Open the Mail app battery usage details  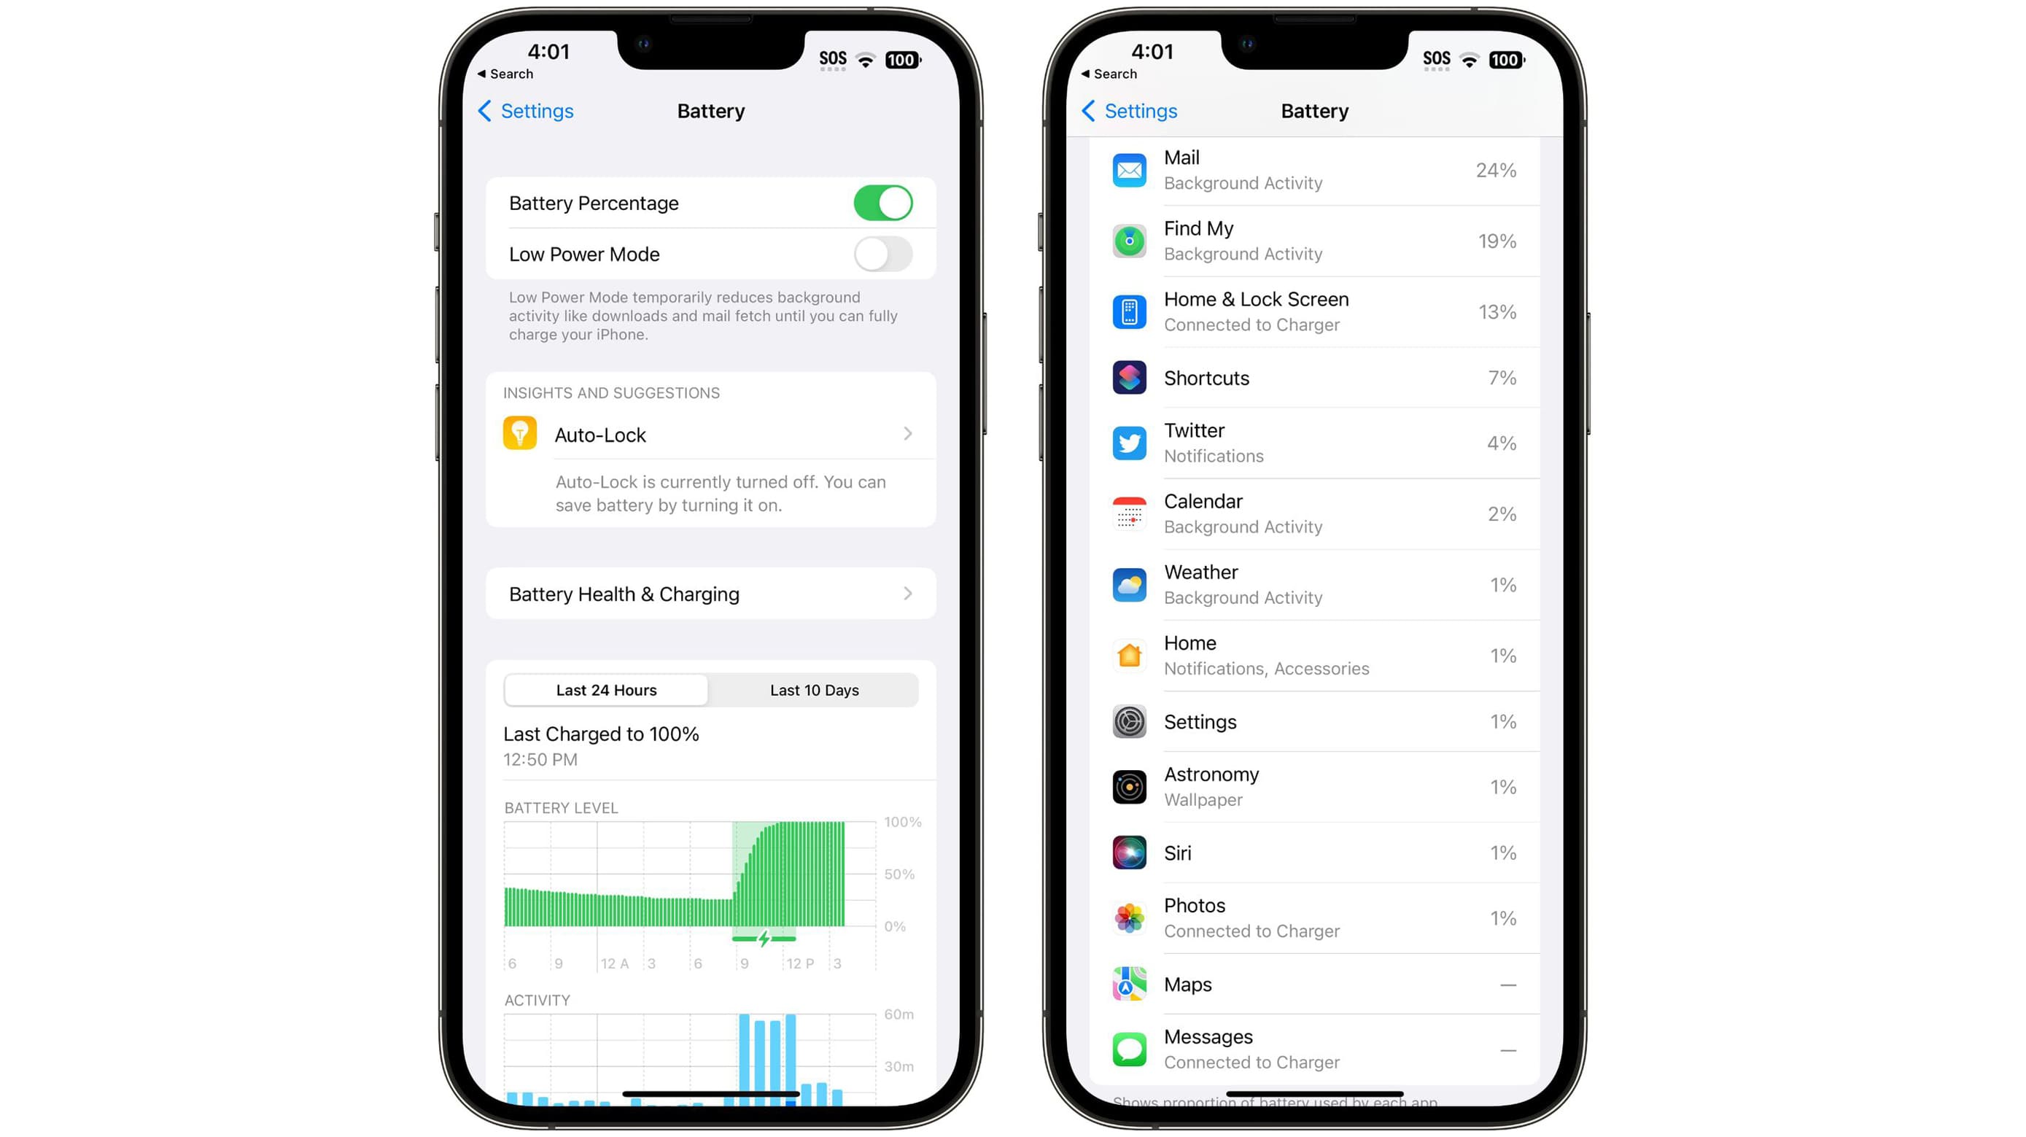click(x=1315, y=170)
